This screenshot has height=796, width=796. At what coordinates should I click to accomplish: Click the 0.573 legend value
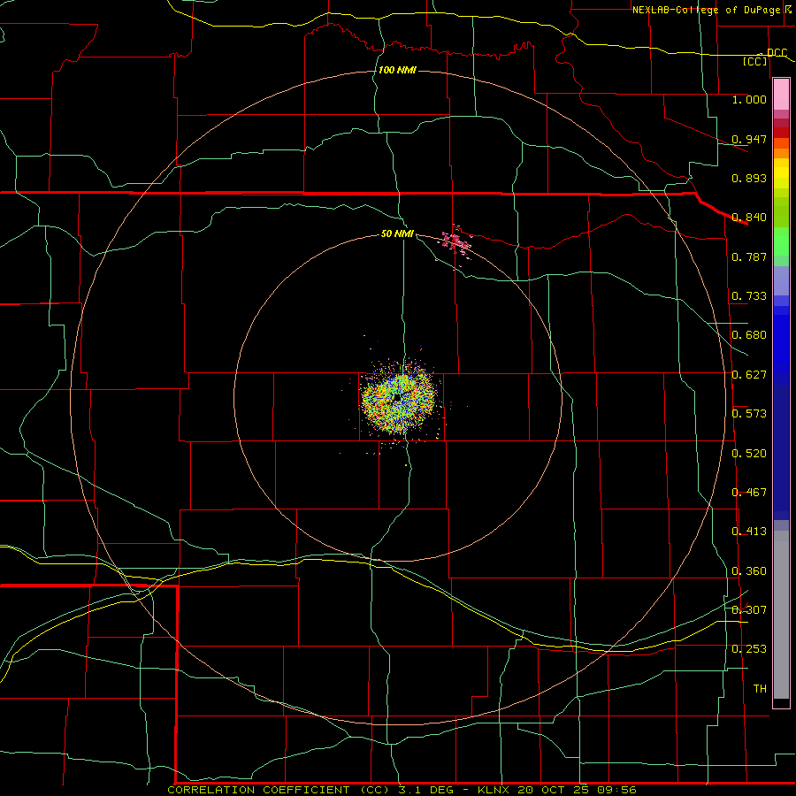[749, 414]
